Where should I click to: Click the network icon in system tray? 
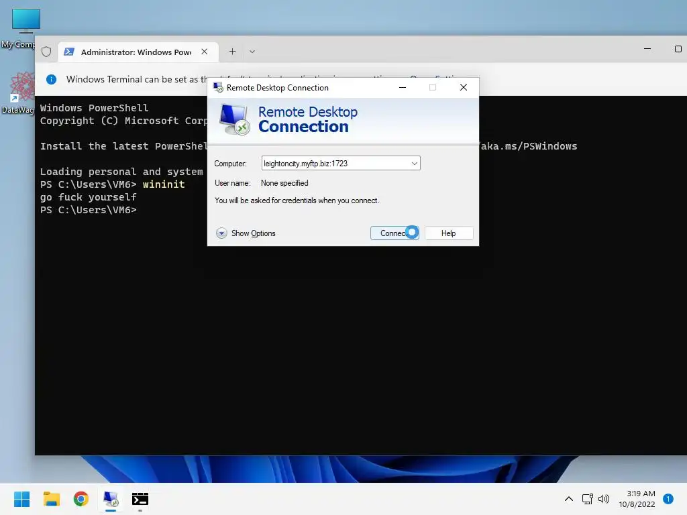pyautogui.click(x=587, y=499)
